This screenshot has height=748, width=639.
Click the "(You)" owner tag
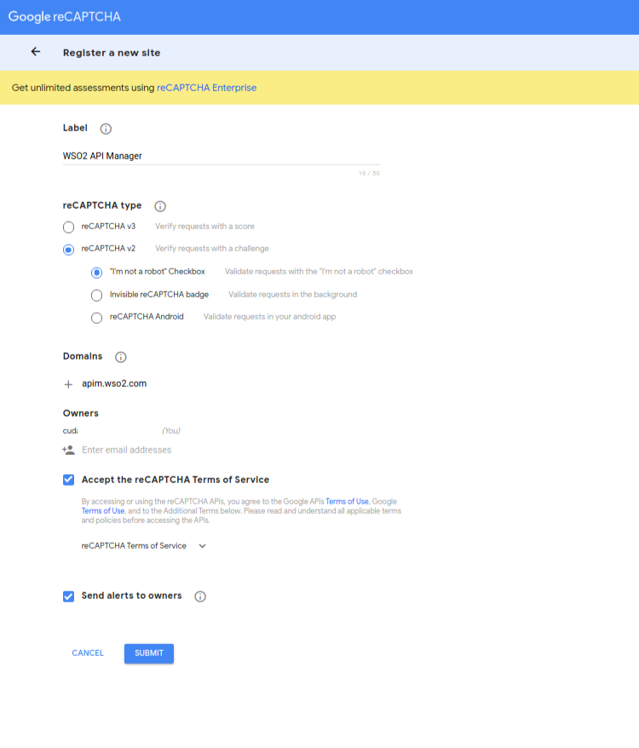[171, 431]
